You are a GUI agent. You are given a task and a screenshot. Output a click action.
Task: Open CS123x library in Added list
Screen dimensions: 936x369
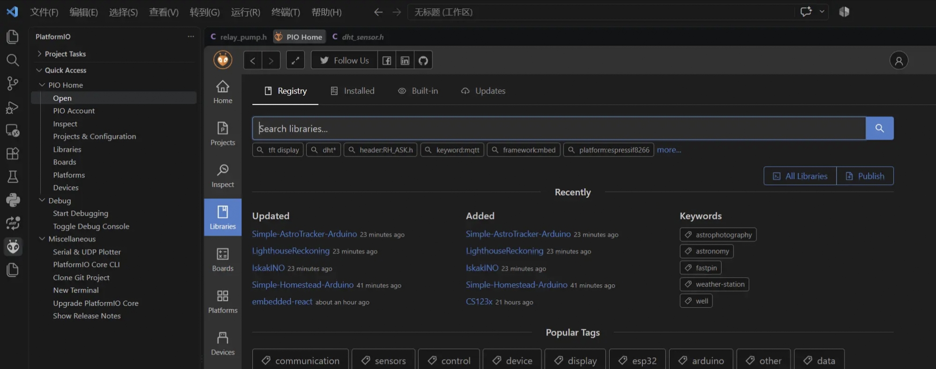[x=479, y=302]
